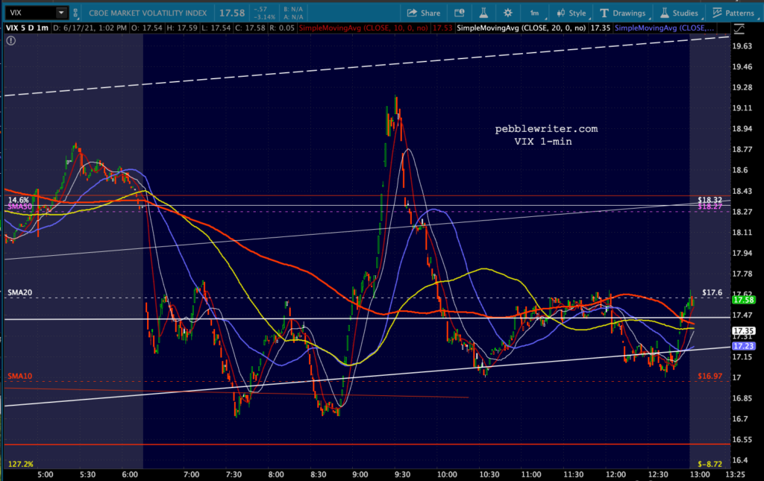Click the VIX symbol input field
764x481 pixels.
click(x=28, y=13)
